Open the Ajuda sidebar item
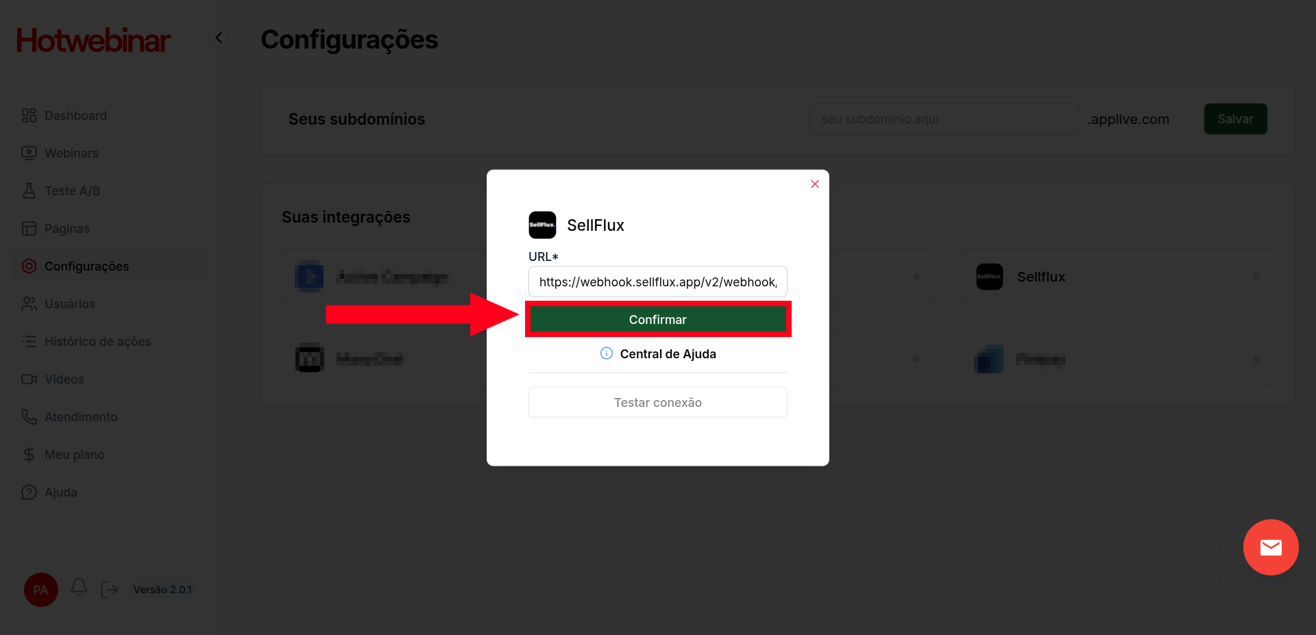 click(x=61, y=493)
